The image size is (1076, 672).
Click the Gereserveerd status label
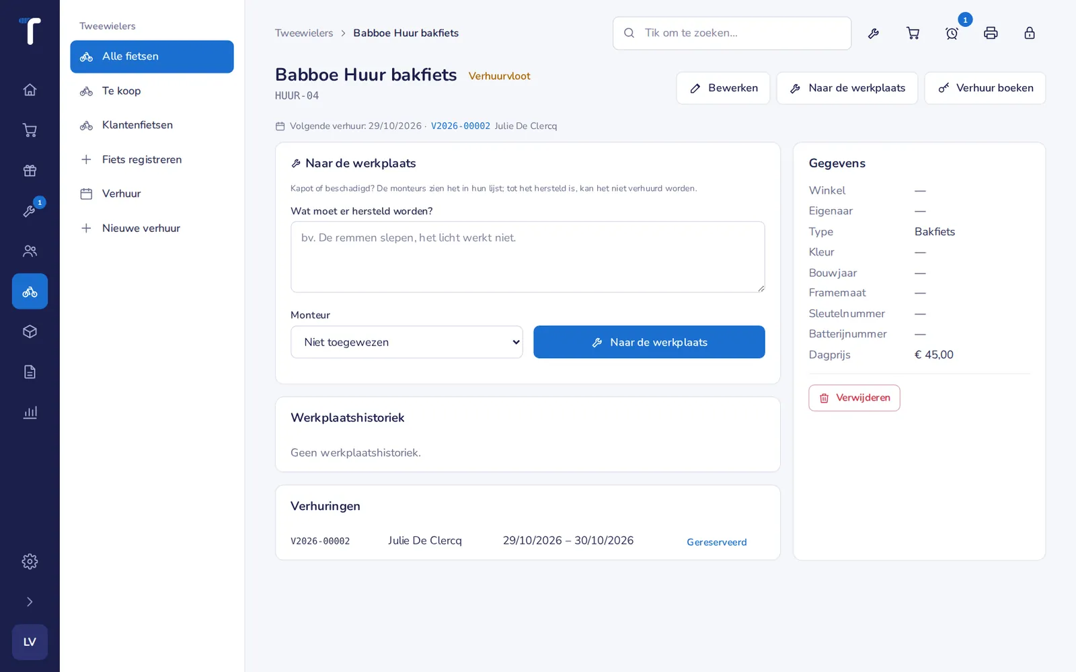coord(717,542)
